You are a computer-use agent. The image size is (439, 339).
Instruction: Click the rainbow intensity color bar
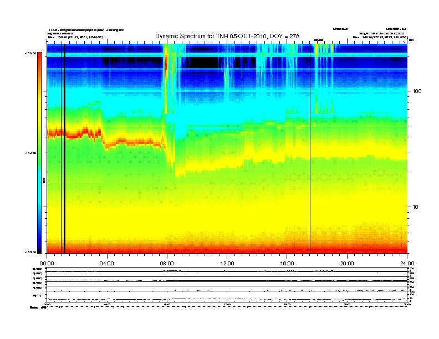pyautogui.click(x=39, y=153)
